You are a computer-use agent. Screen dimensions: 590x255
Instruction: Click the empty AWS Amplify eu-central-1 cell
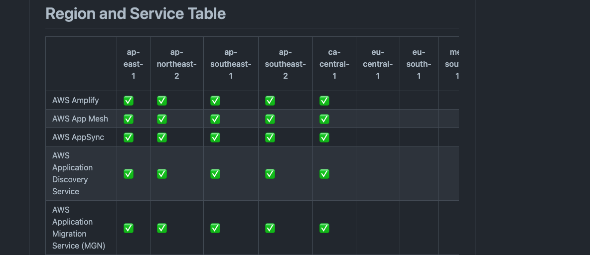coord(378,101)
